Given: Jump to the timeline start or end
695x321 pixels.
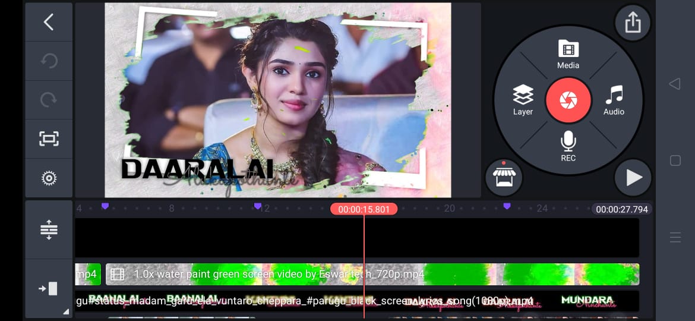Looking at the screenshot, I should click(49, 289).
